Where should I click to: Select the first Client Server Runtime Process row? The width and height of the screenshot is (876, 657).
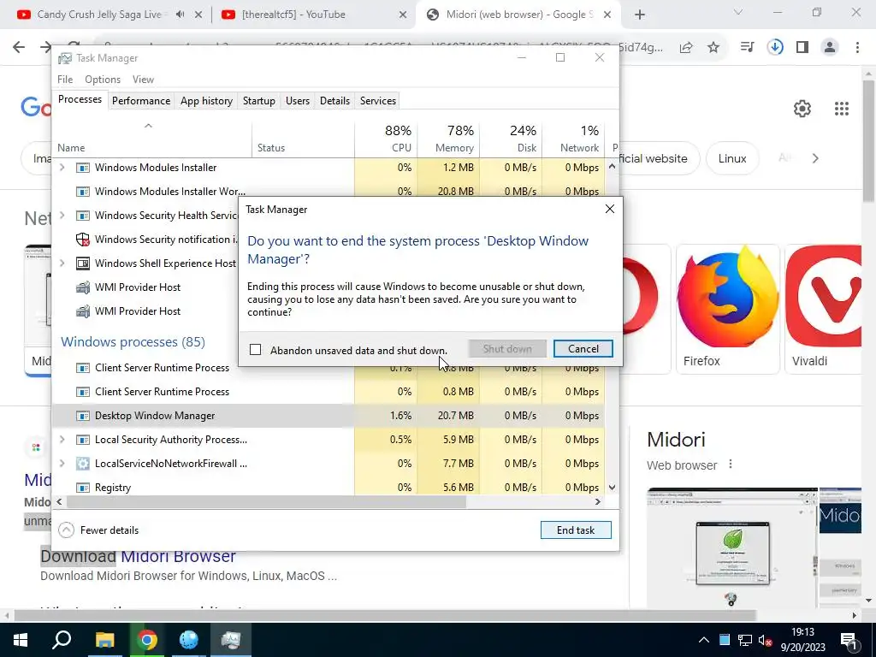tap(328, 368)
